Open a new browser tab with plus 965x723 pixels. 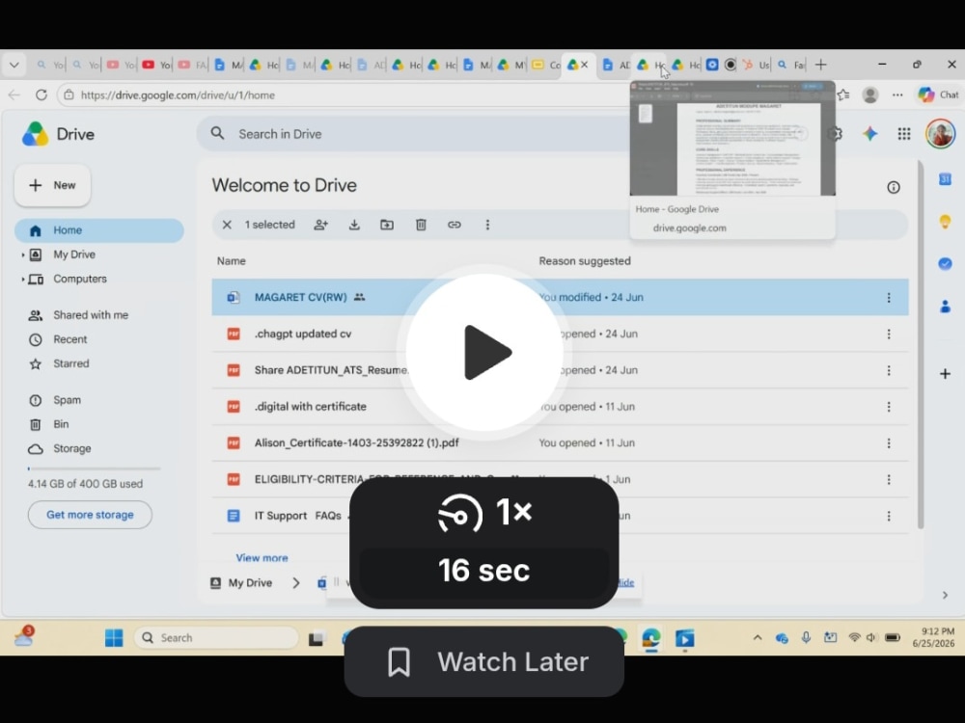coord(821,65)
